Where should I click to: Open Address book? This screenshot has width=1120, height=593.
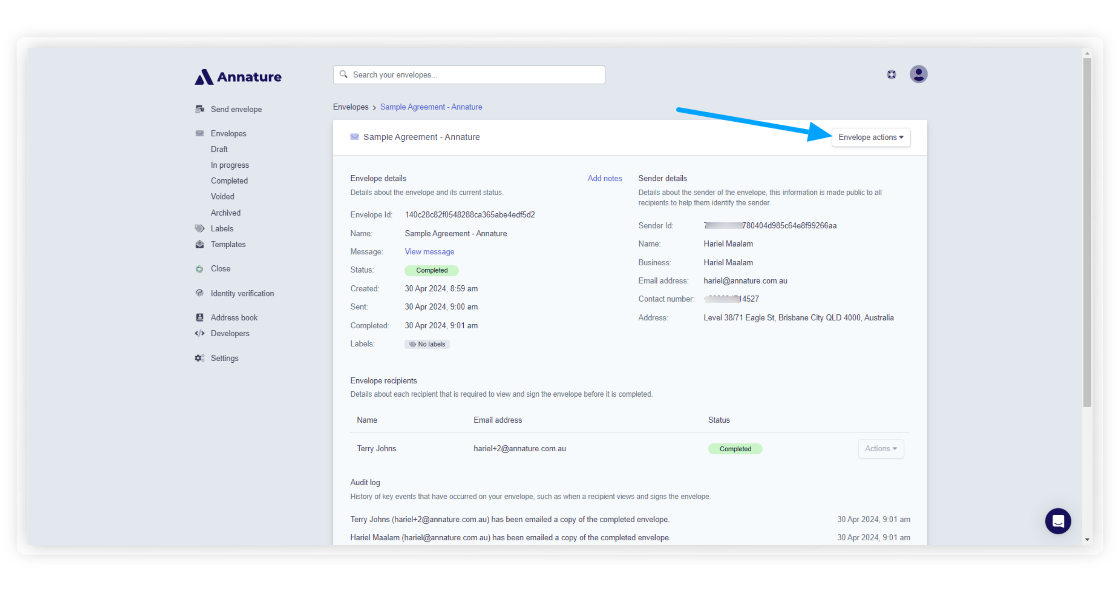click(x=234, y=318)
